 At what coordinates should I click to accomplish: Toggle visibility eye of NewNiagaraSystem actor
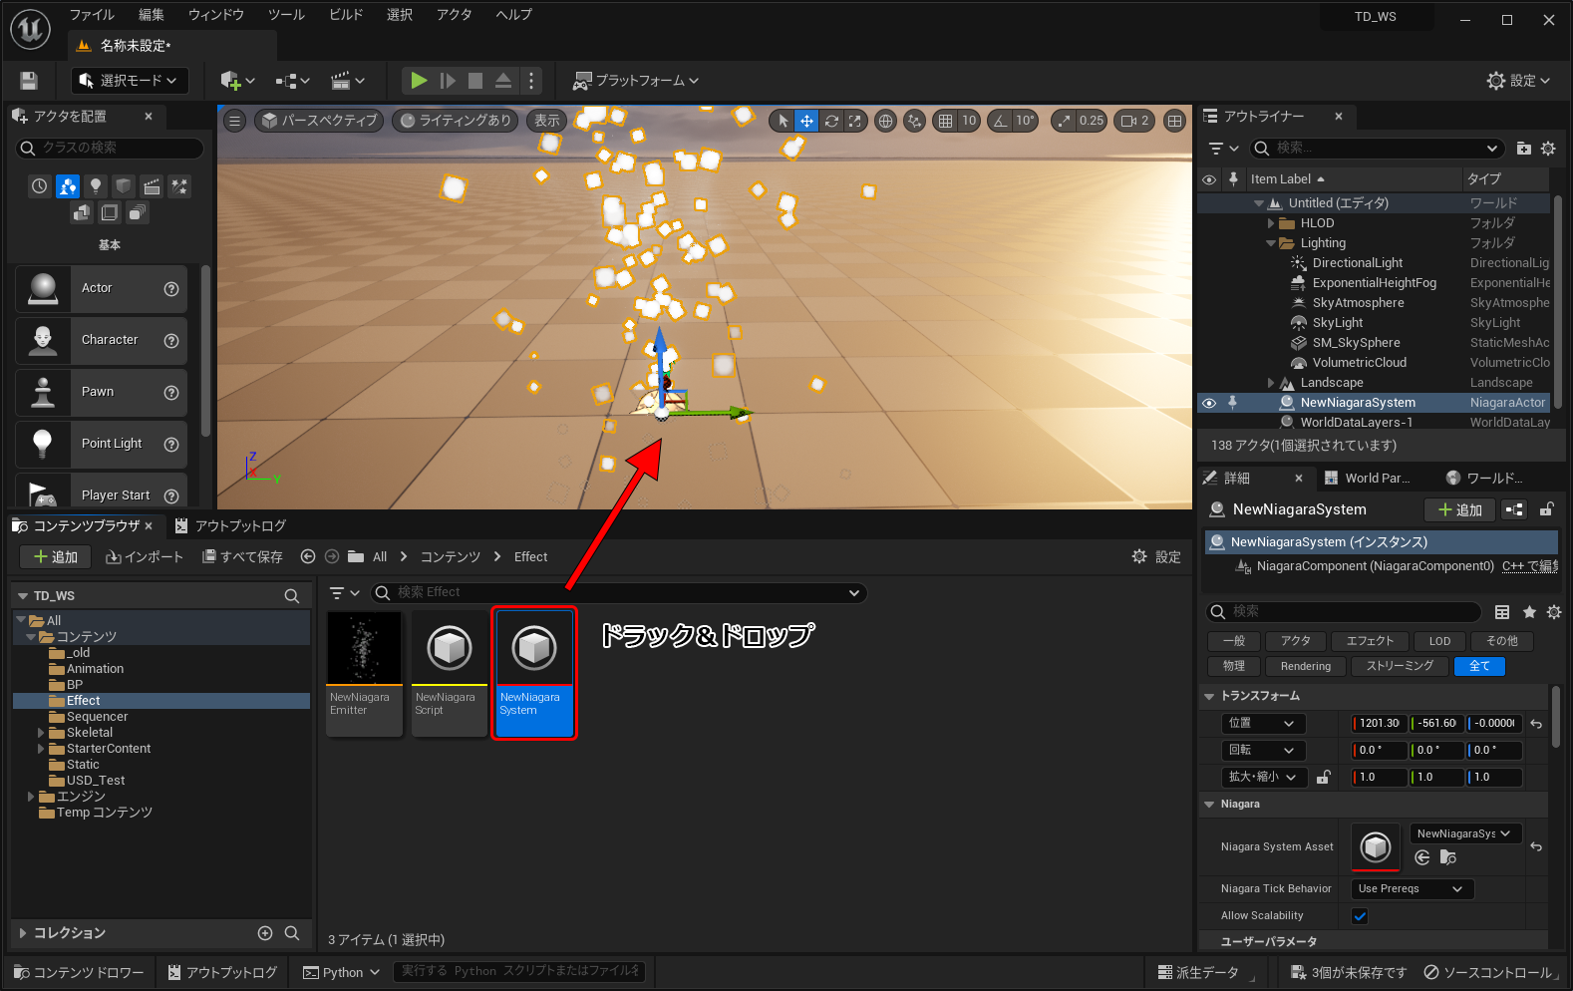[1209, 403]
